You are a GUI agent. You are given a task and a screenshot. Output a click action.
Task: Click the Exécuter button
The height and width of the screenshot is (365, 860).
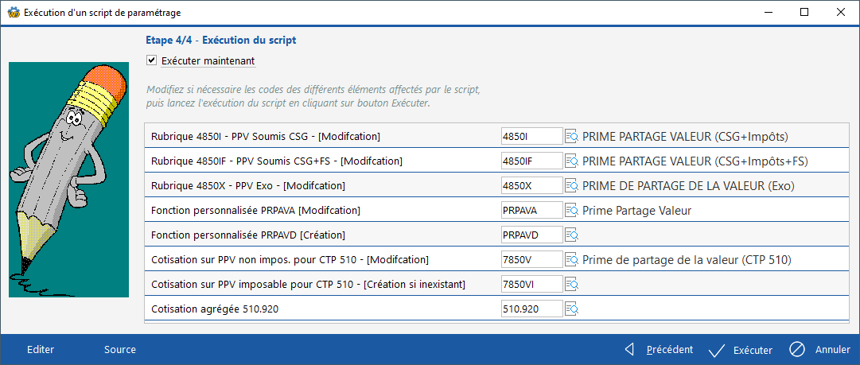tap(740, 349)
